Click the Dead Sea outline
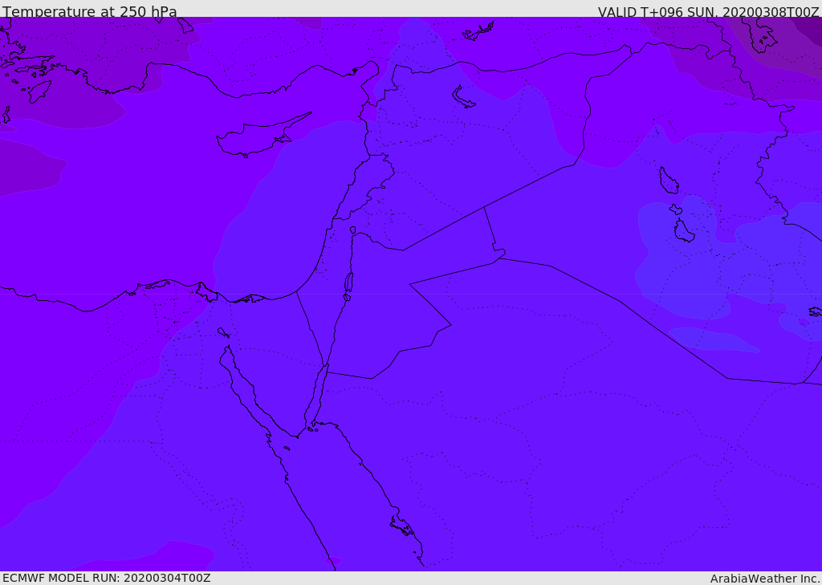 pos(348,284)
